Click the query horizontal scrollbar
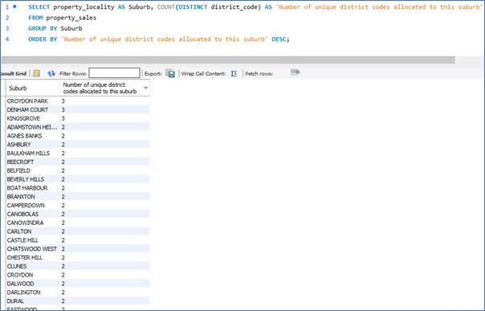The image size is (485, 311). pos(228,59)
